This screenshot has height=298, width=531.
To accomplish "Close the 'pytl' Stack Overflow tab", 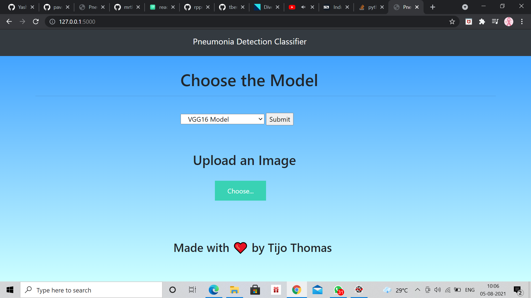I will point(382,7).
